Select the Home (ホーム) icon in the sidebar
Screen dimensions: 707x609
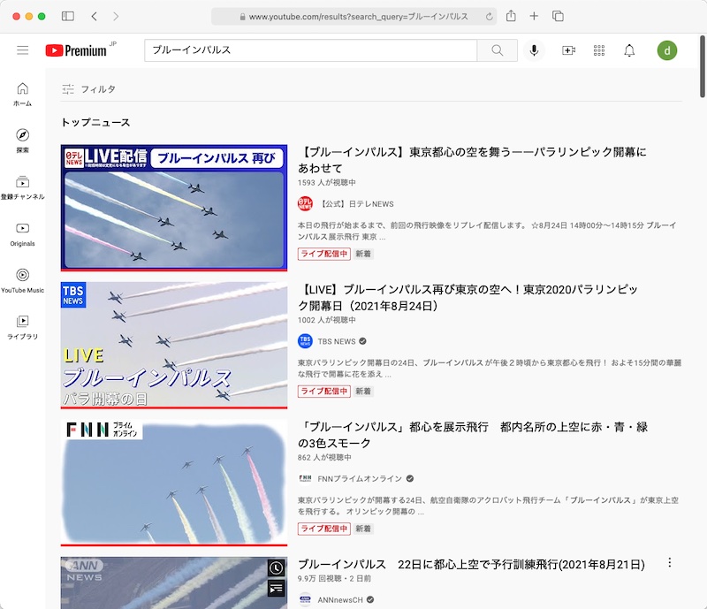22,88
